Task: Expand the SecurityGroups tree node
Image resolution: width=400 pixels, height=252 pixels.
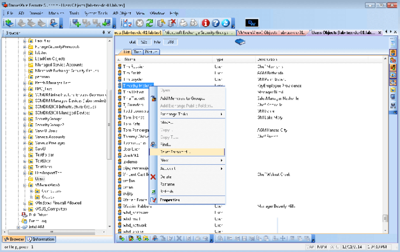Action: [24, 119]
